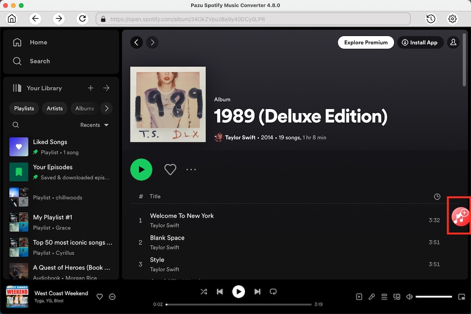This screenshot has height=314, width=471.
Task: Click the user profile icon
Action: coord(453,42)
